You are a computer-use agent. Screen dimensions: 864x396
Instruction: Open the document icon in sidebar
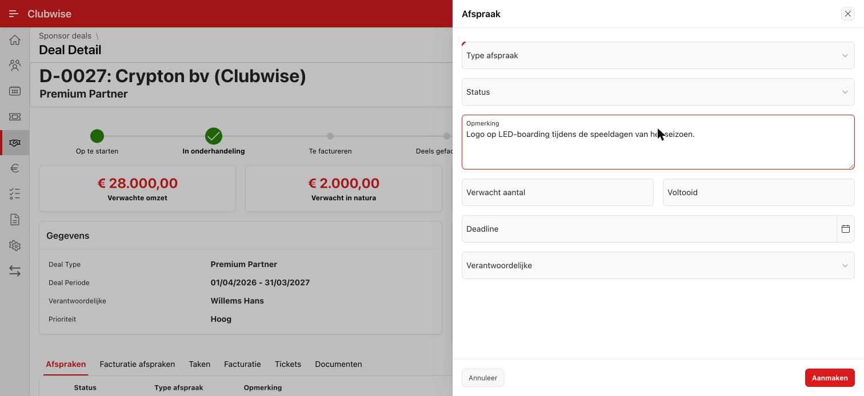point(15,220)
